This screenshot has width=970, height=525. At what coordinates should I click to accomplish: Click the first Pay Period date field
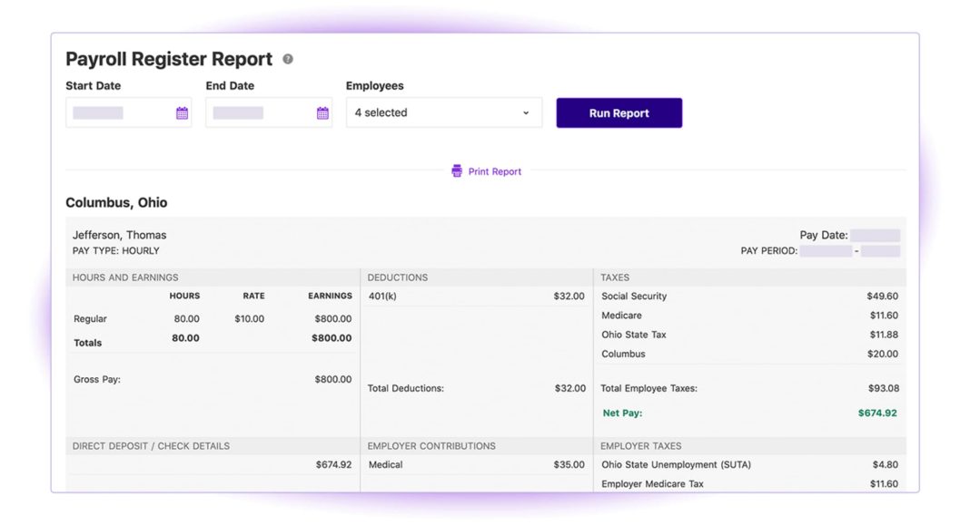coord(824,250)
